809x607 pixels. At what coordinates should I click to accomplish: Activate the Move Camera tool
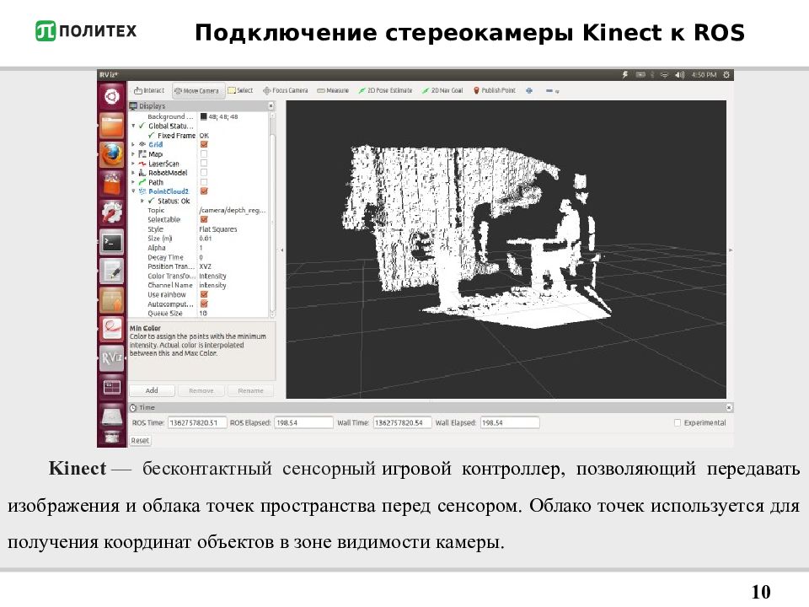197,91
